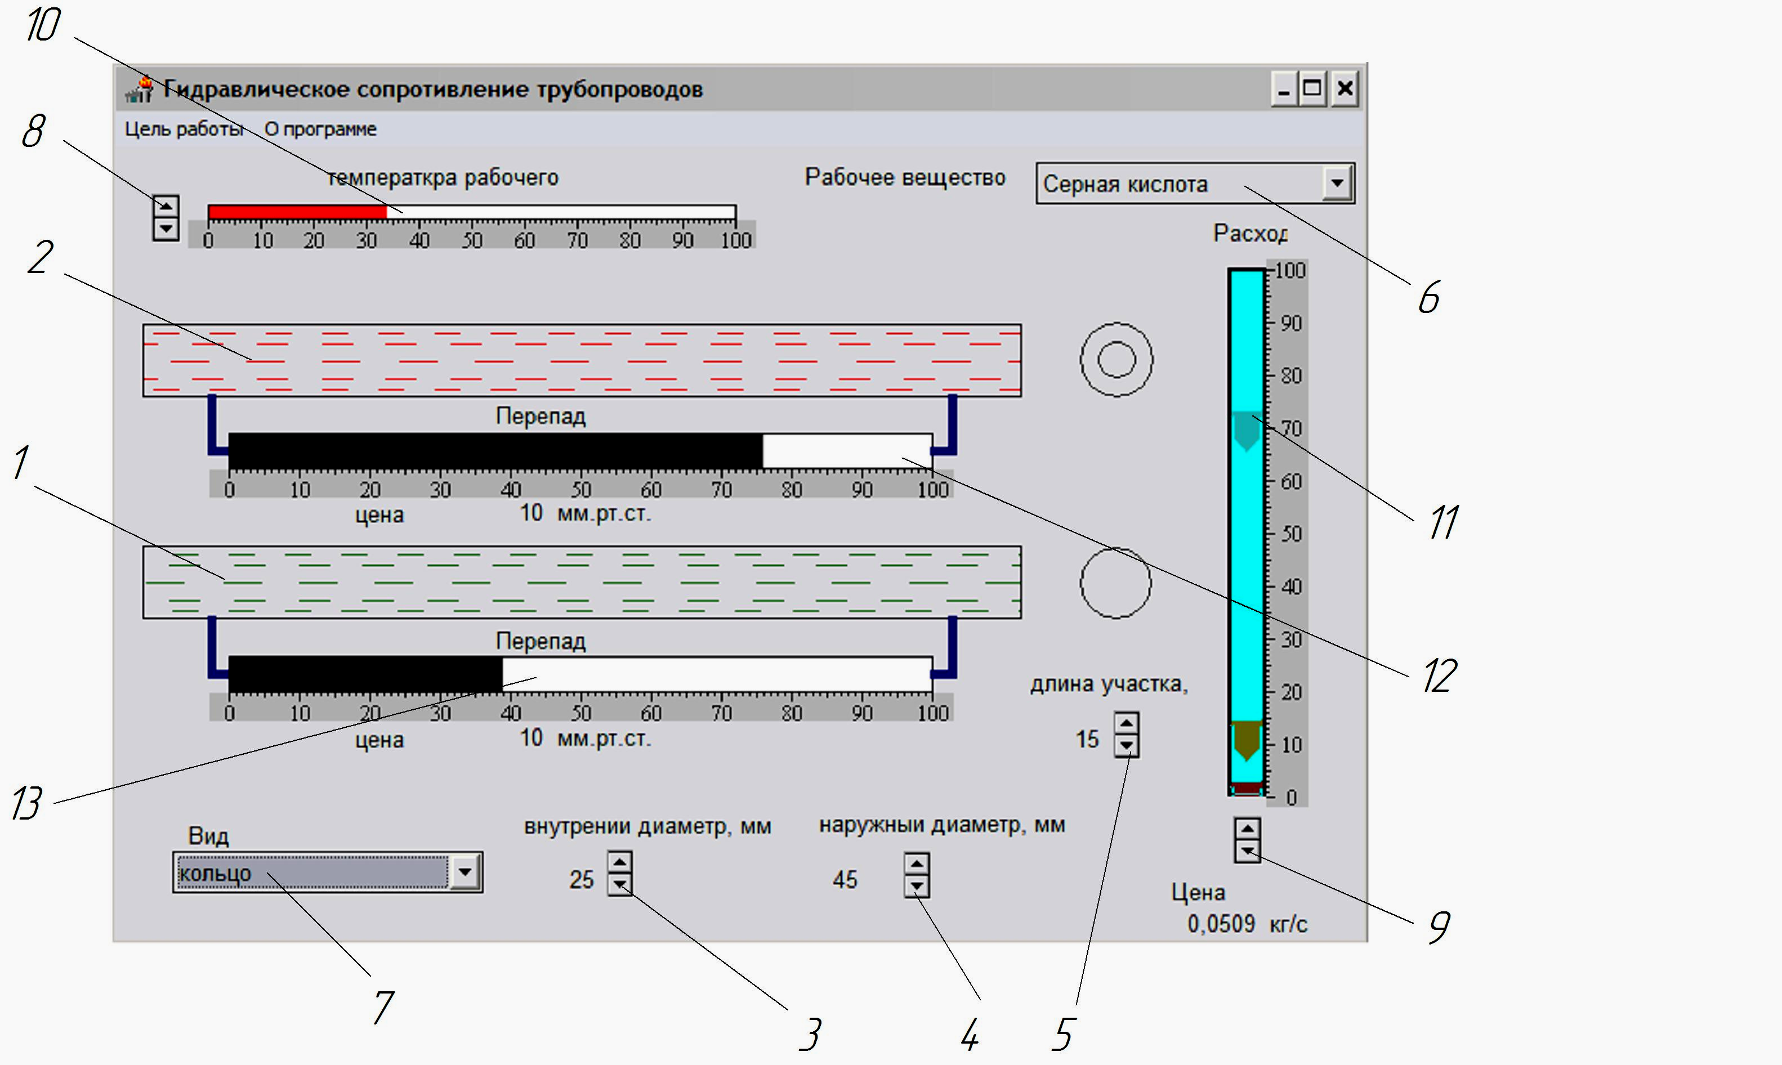Increase длина участка with up arrow

click(x=1127, y=723)
